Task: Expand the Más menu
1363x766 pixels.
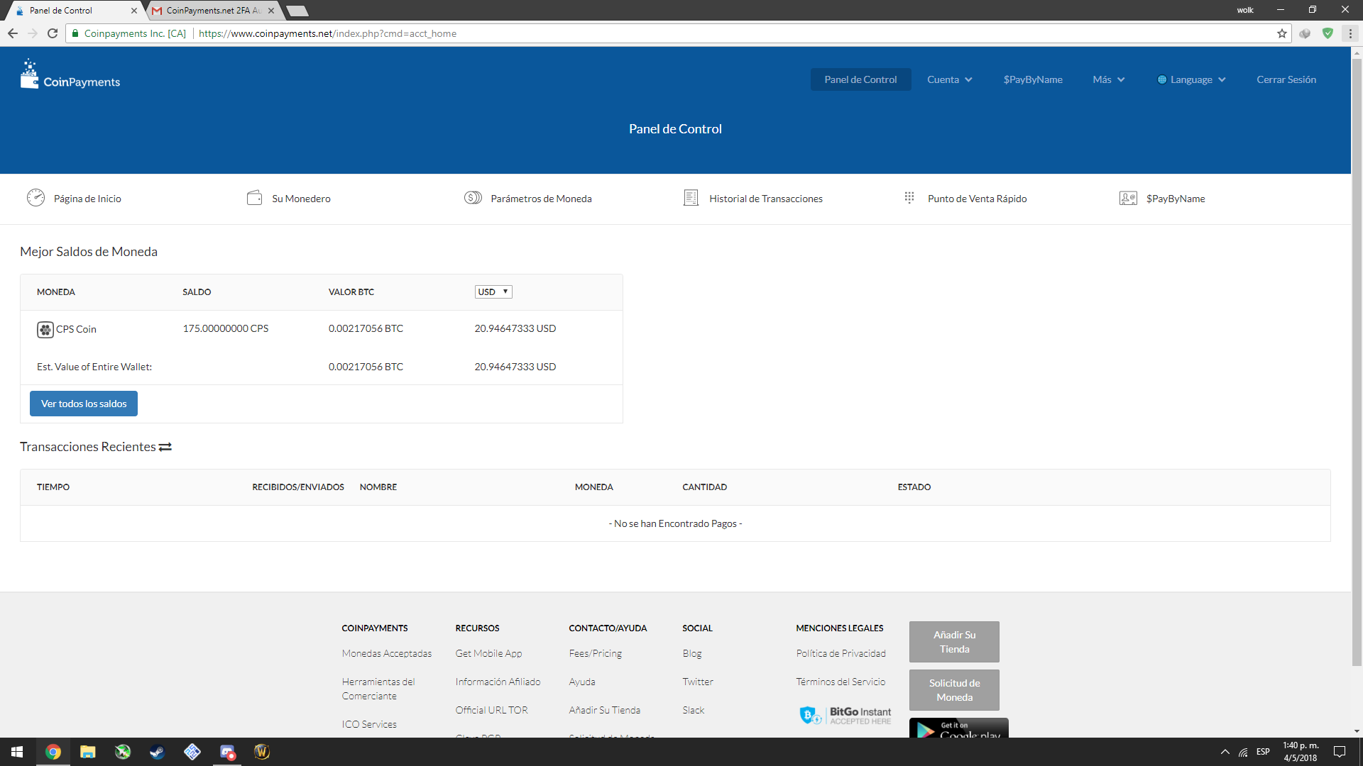Action: [1108, 79]
